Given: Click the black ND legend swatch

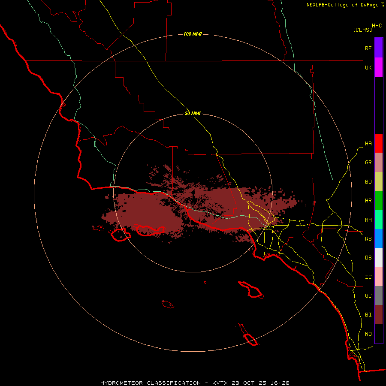Looking at the screenshot, I should point(379,334).
